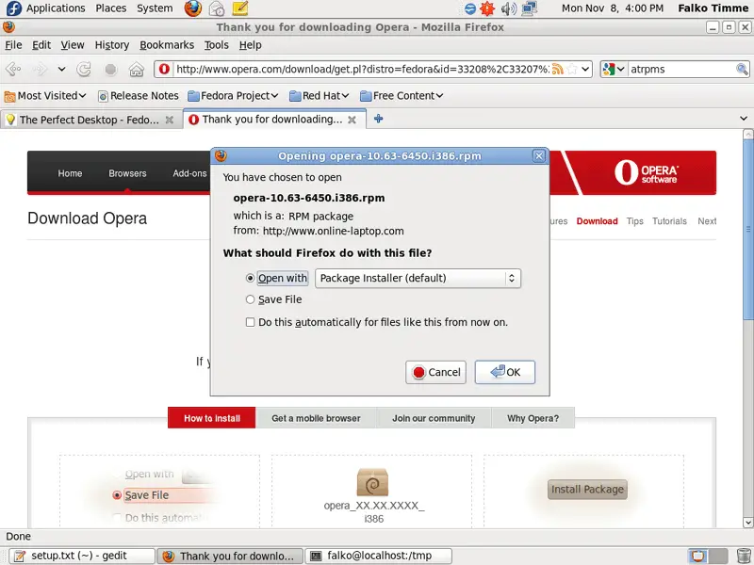Switch to setup.txt gedit taskbar window
Screen dimensions: 754x565
coord(83,556)
